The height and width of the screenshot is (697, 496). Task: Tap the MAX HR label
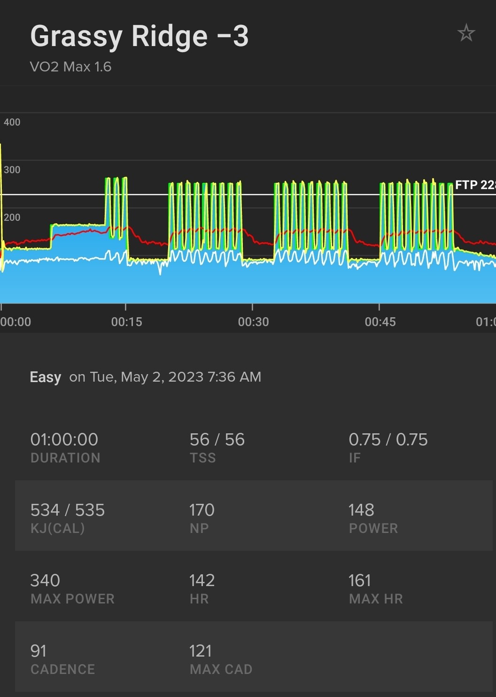click(x=376, y=599)
